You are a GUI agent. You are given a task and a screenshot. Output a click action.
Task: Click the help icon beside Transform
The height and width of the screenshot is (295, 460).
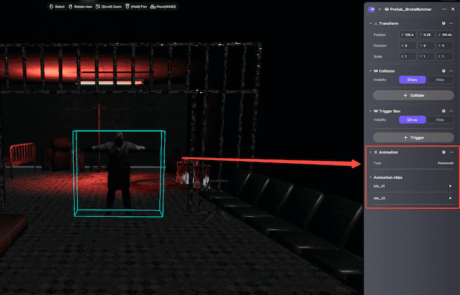coord(443,23)
